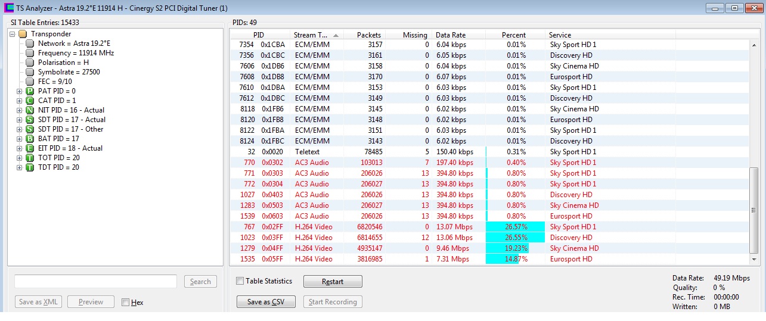
Task: Click the TOT PID 20 icon
Action: [30, 158]
